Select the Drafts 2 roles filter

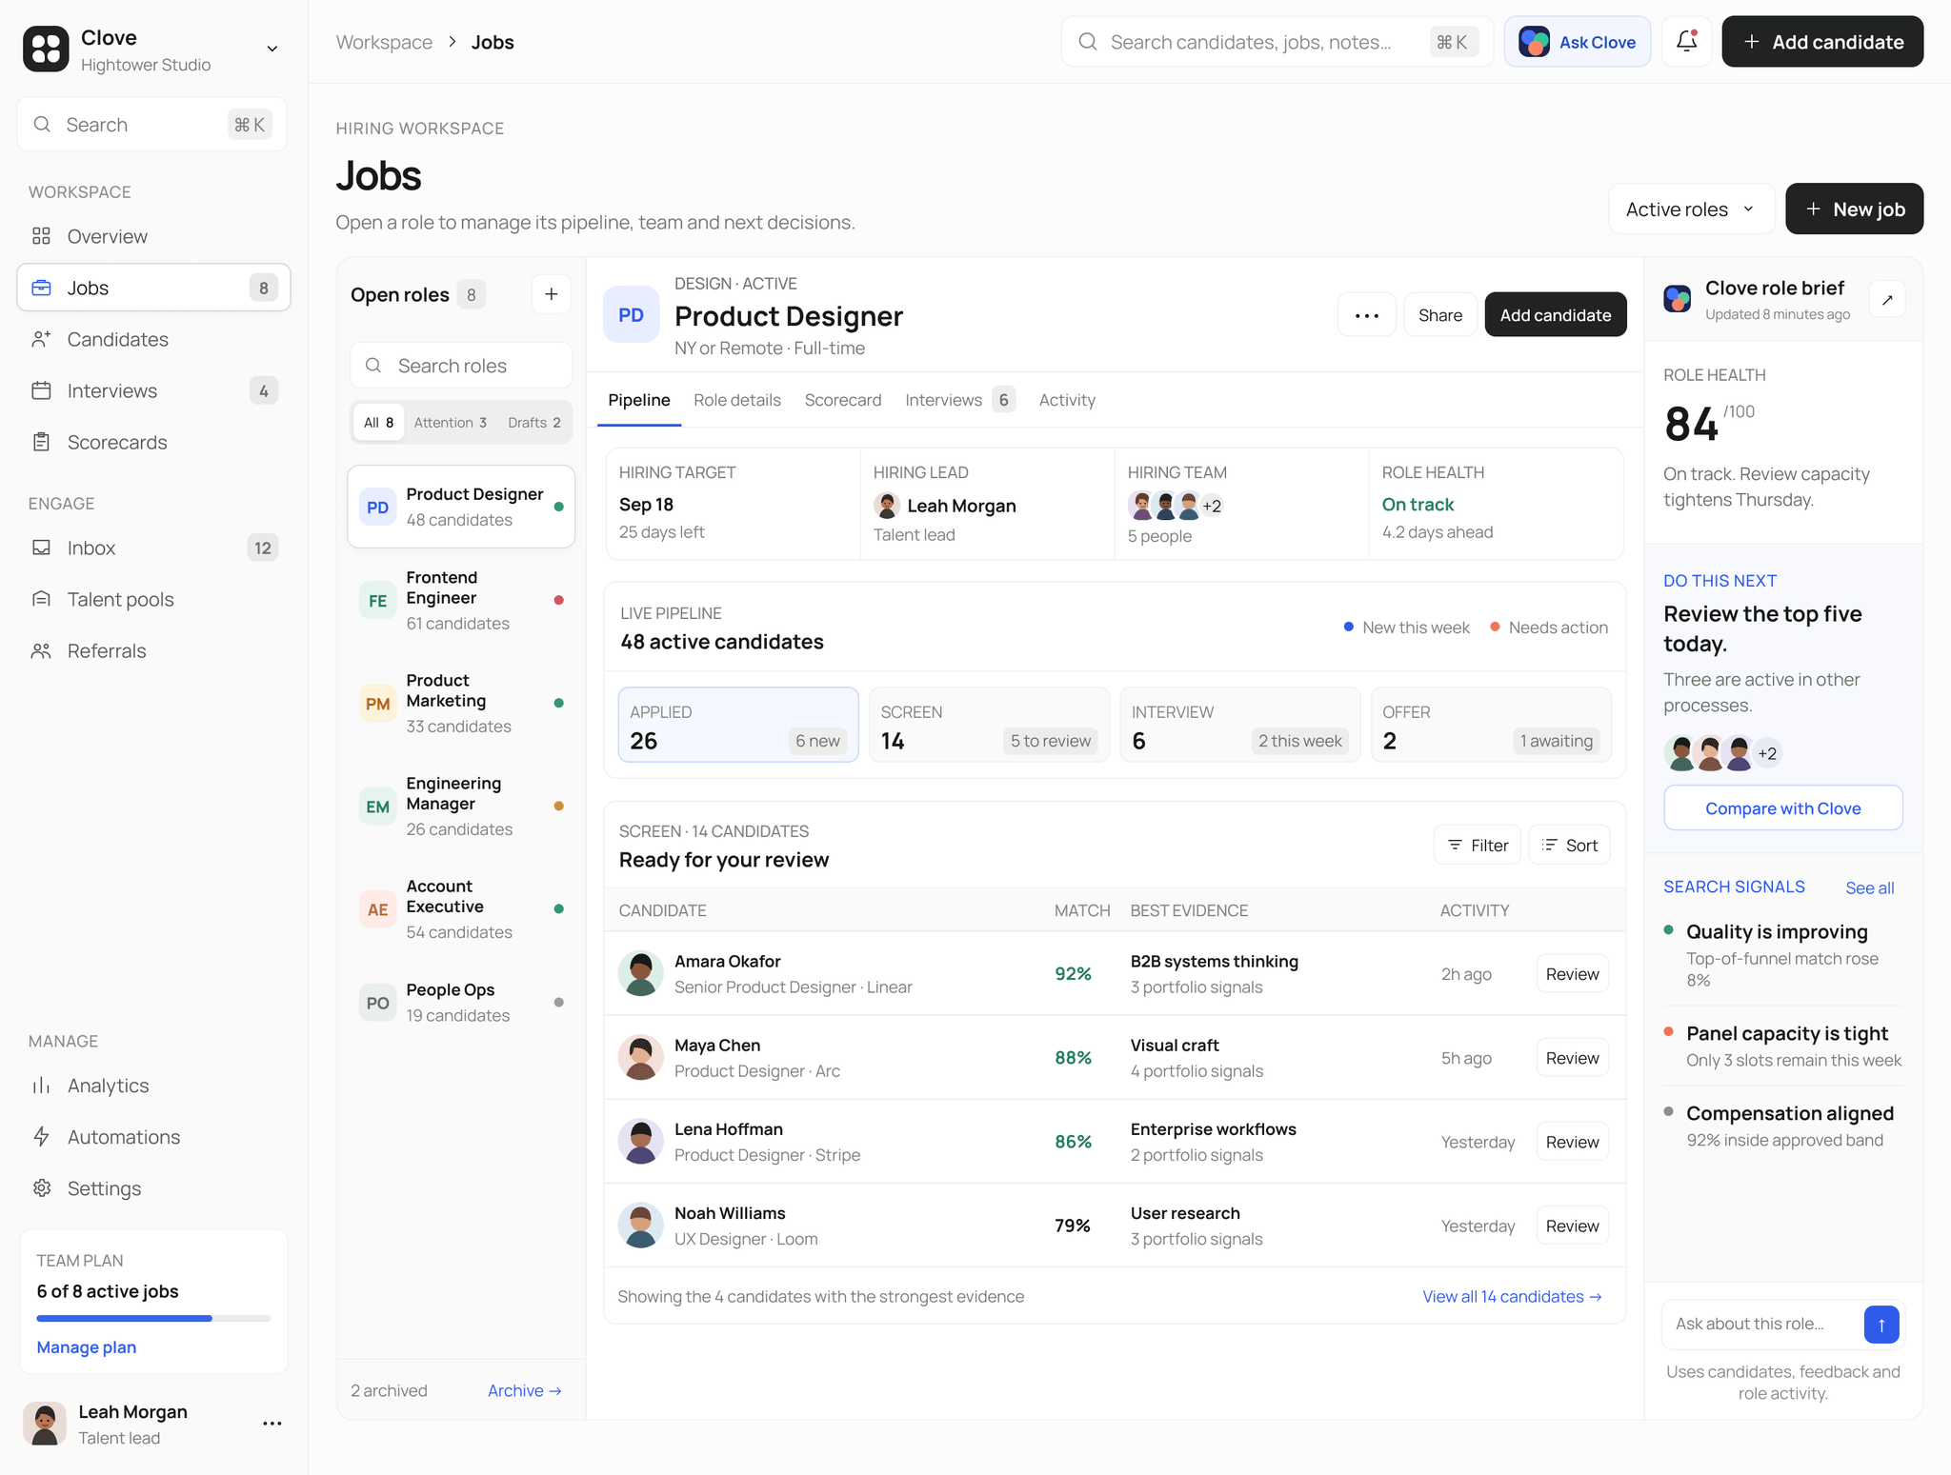coord(534,423)
